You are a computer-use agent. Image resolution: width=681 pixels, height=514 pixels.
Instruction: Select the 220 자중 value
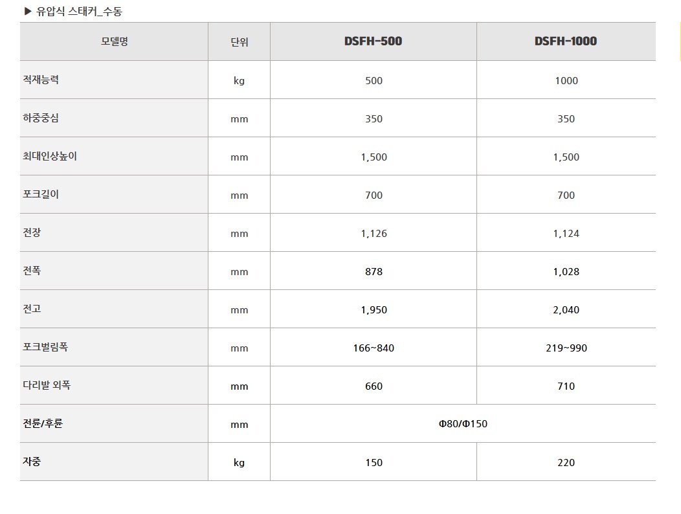point(566,463)
